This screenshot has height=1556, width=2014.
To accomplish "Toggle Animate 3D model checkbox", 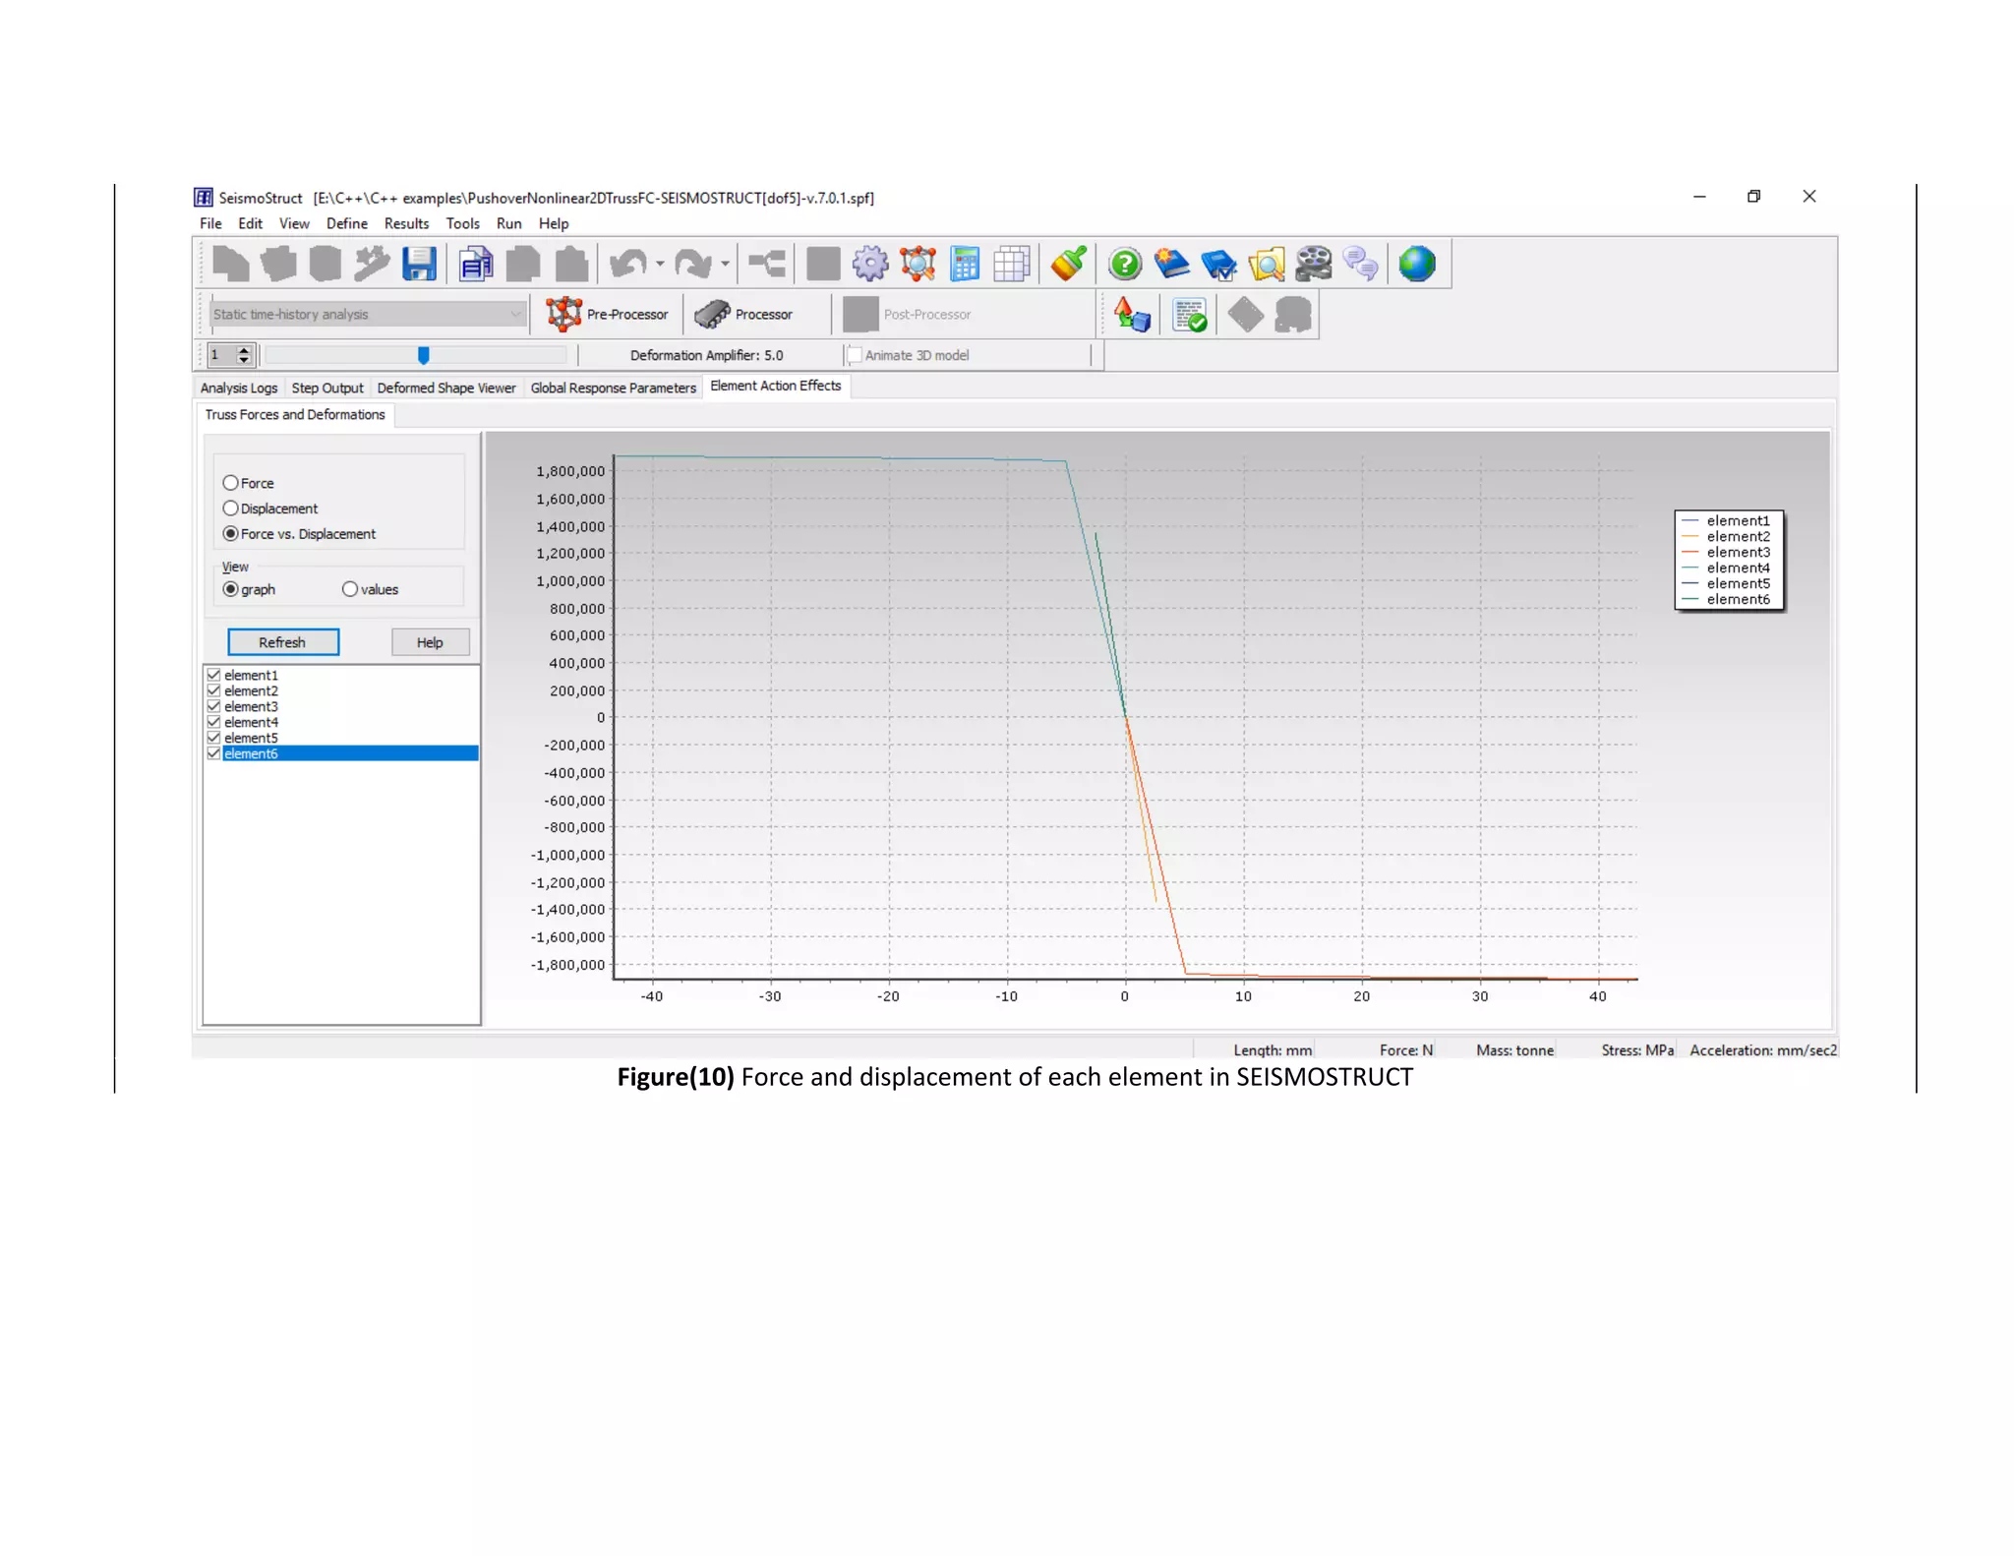I will 856,355.
